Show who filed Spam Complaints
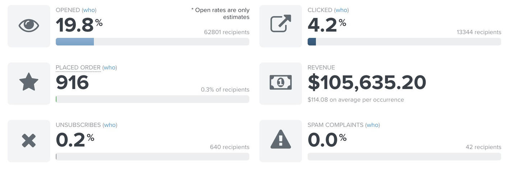 pyautogui.click(x=373, y=125)
